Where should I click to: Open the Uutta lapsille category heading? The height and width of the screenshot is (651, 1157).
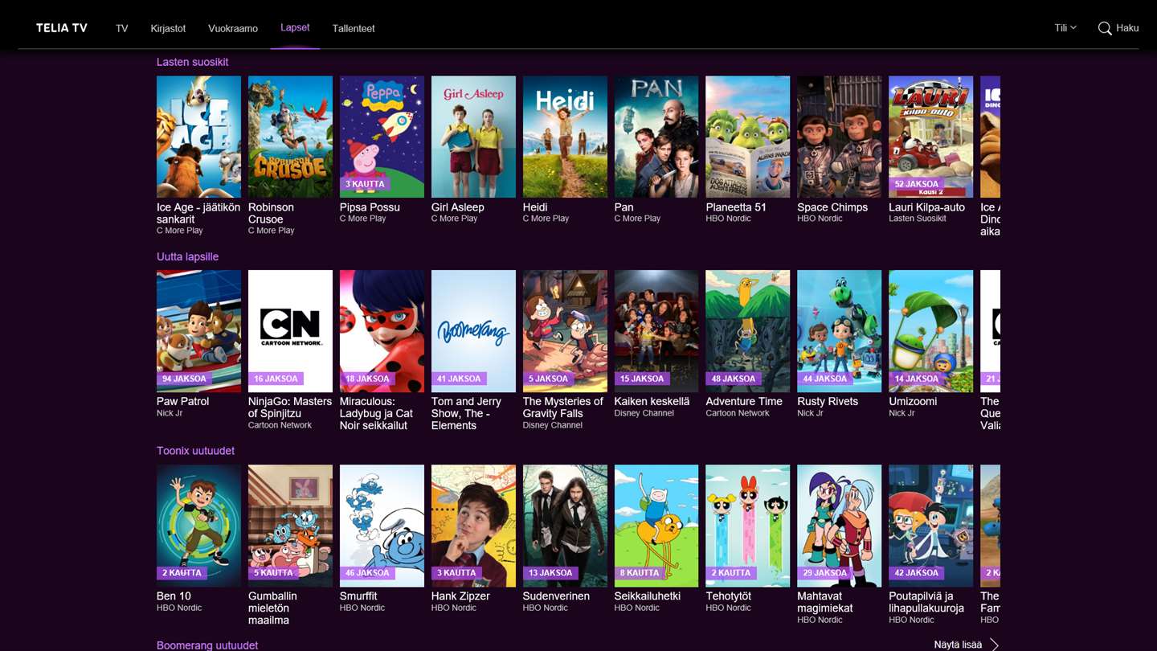point(187,256)
